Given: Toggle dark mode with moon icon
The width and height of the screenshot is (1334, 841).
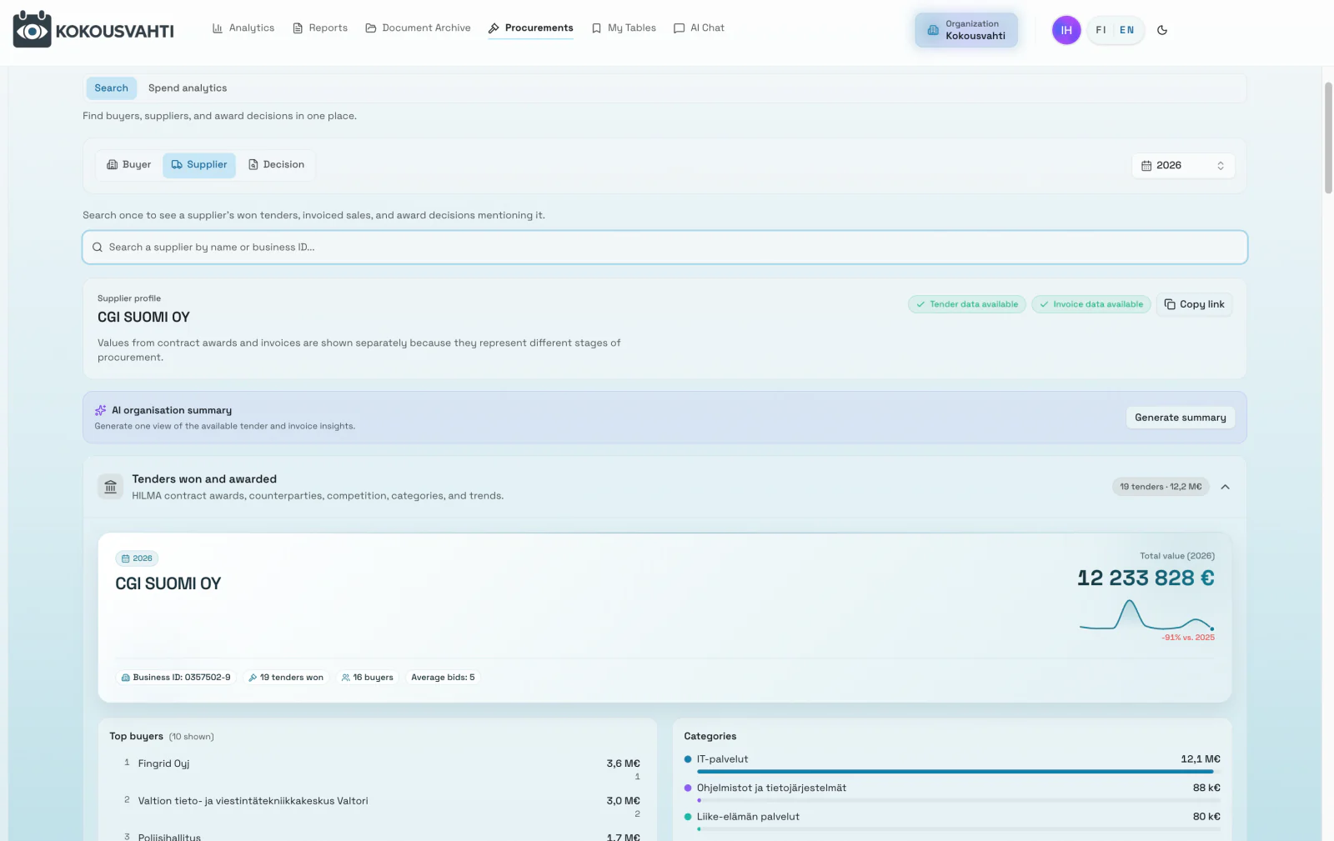Looking at the screenshot, I should pos(1162,30).
